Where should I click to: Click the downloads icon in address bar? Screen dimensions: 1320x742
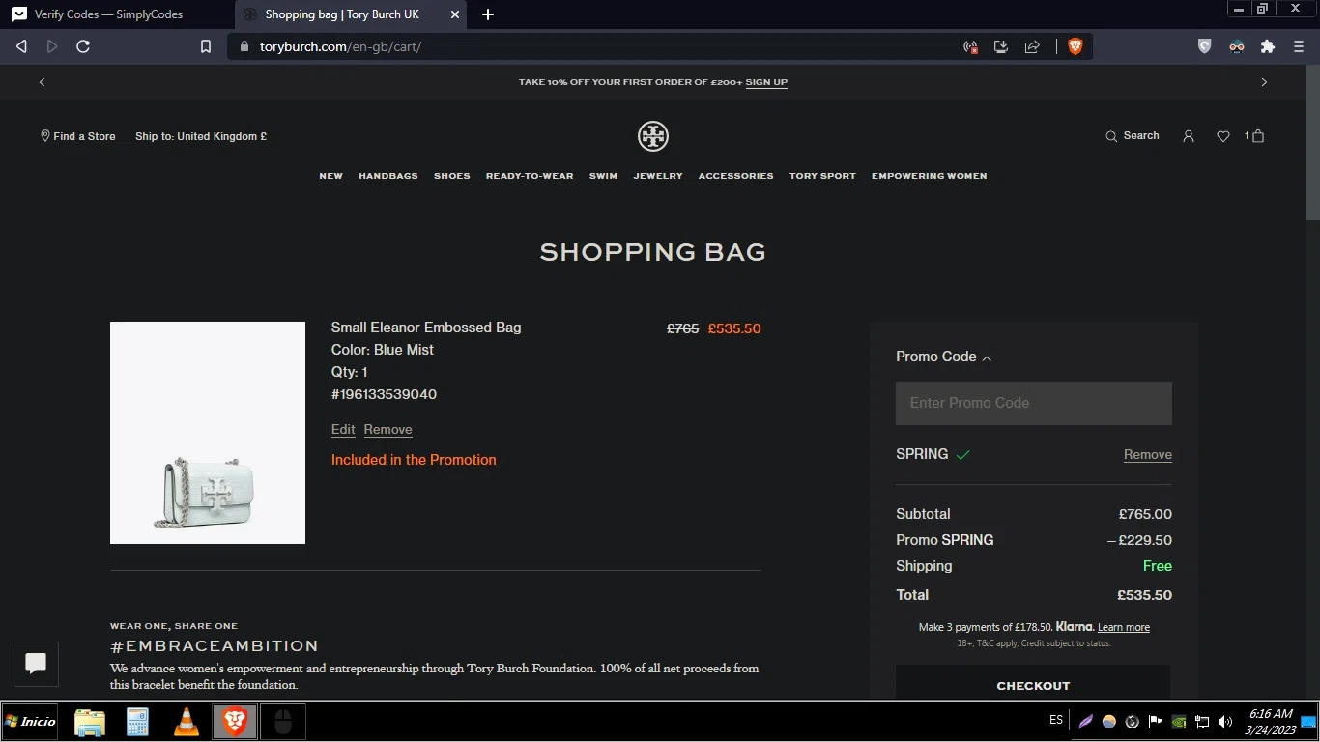tap(1001, 46)
